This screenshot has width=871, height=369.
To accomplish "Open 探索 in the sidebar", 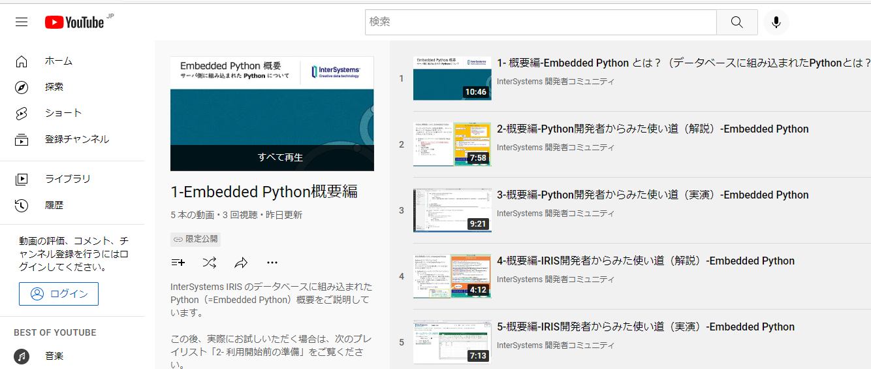I will coord(54,88).
